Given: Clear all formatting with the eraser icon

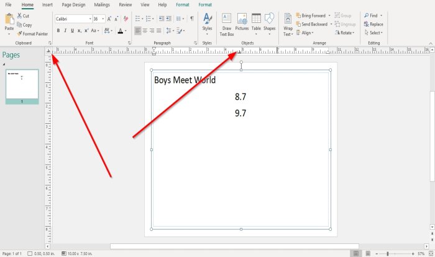Looking at the screenshot, I should click(126, 19).
